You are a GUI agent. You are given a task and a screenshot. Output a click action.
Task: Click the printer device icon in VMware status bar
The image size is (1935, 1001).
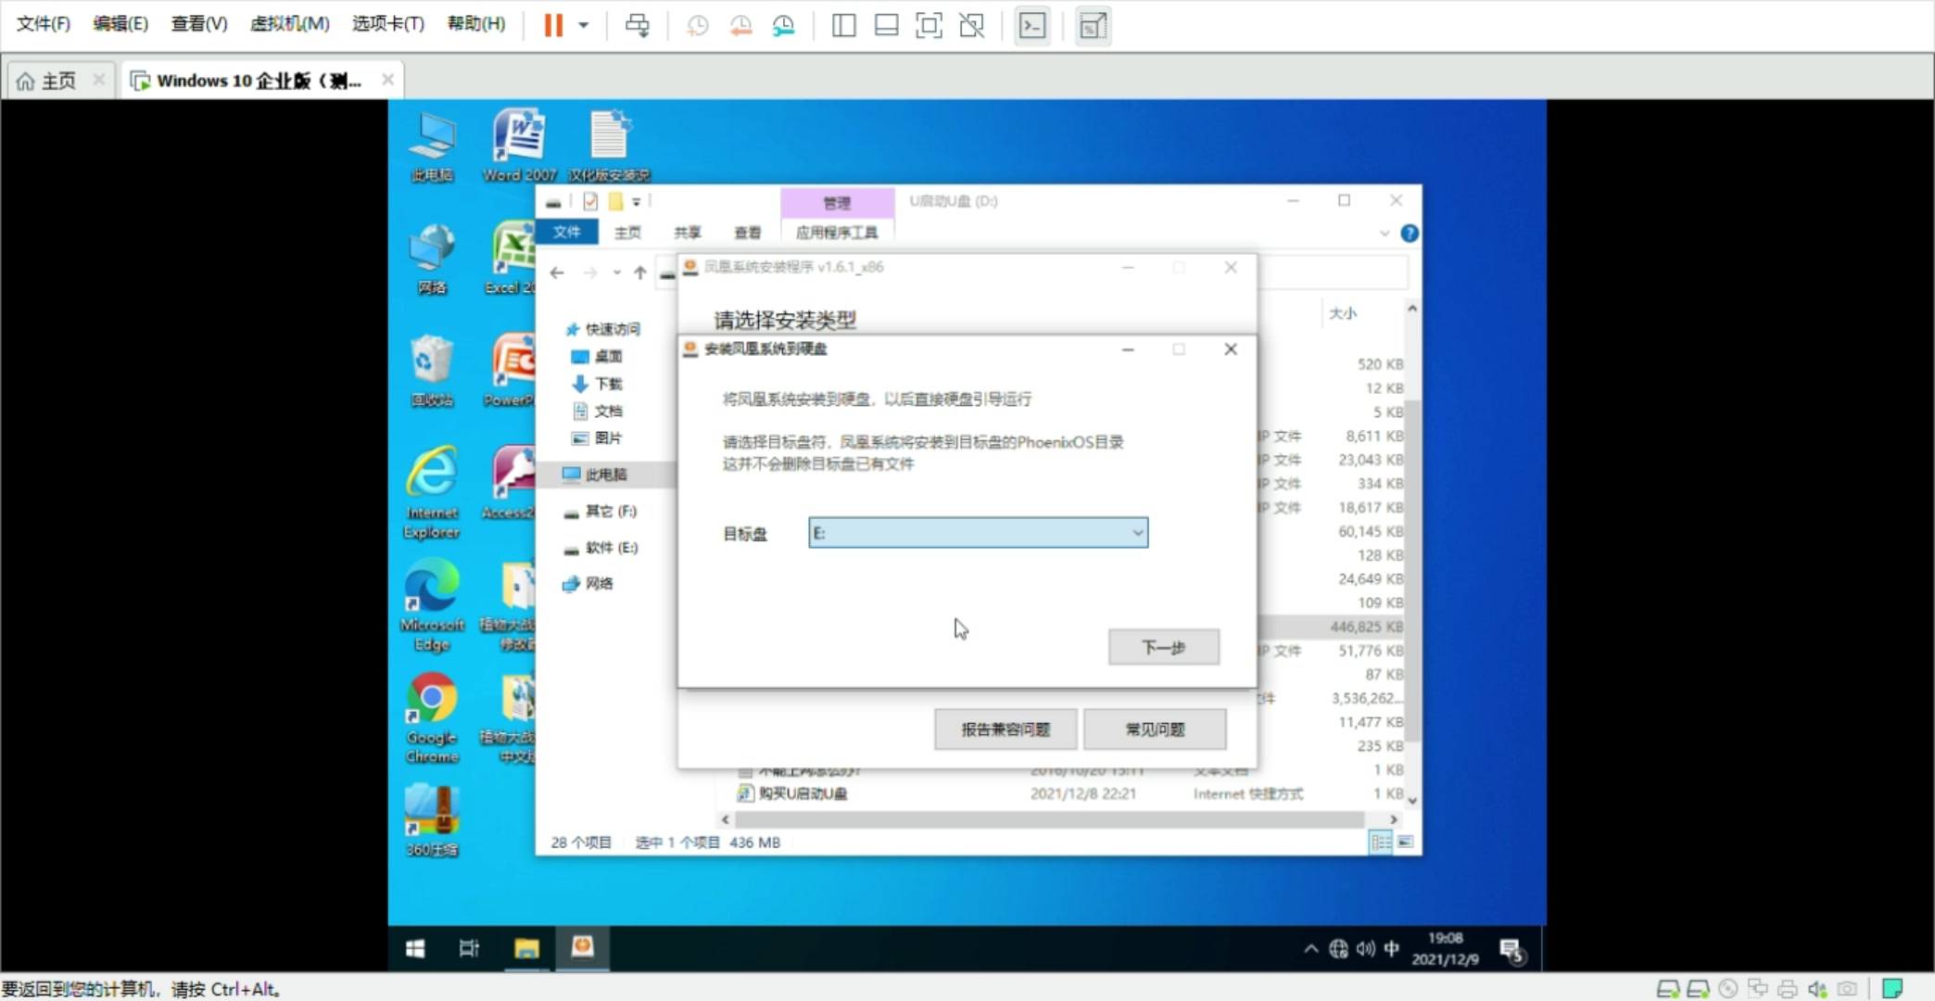(x=1788, y=989)
